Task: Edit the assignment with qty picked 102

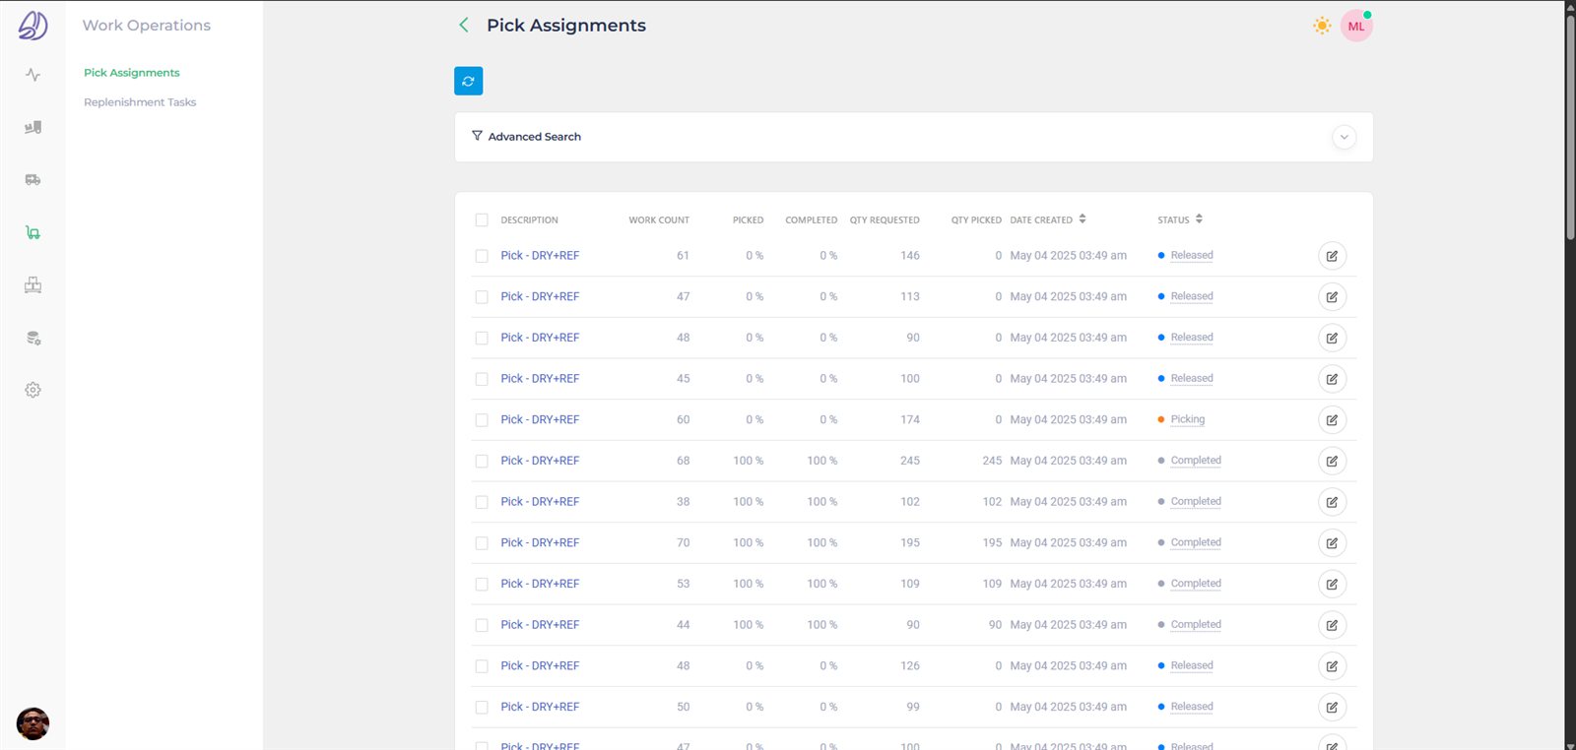Action: pos(1332,502)
